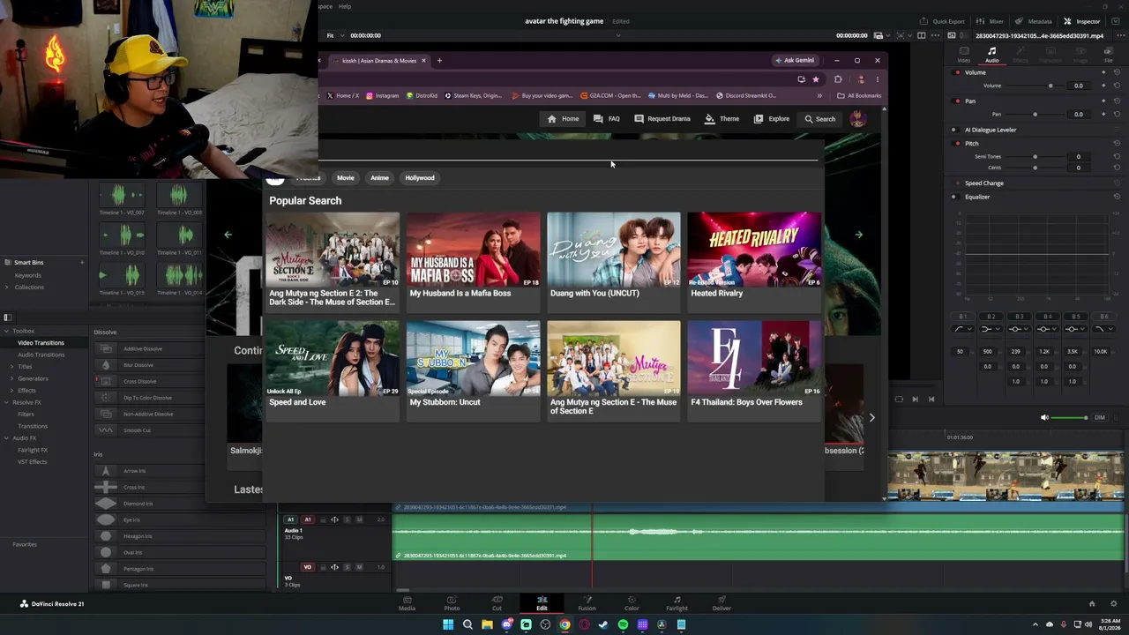Screen dimensions: 1129x635
Task: Reset the Volume section
Action: [1117, 72]
